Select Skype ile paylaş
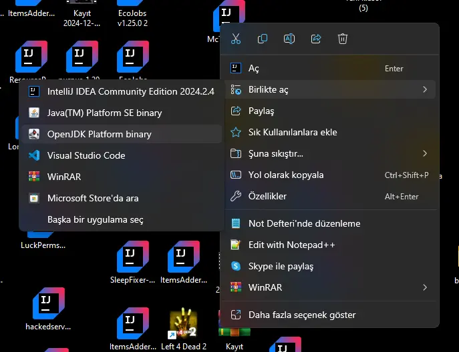Screen dimensions: 459x352 330,266
